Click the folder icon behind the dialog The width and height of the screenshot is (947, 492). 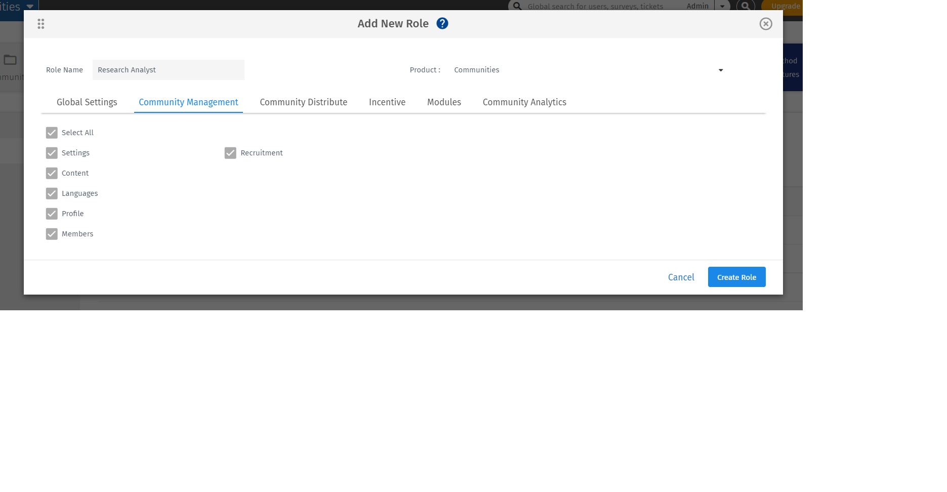point(10,60)
